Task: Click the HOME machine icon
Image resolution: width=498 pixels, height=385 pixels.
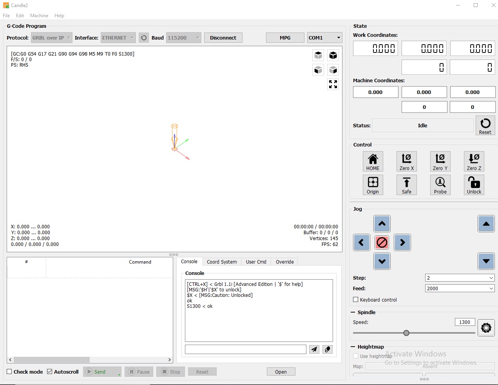Action: pyautogui.click(x=373, y=161)
